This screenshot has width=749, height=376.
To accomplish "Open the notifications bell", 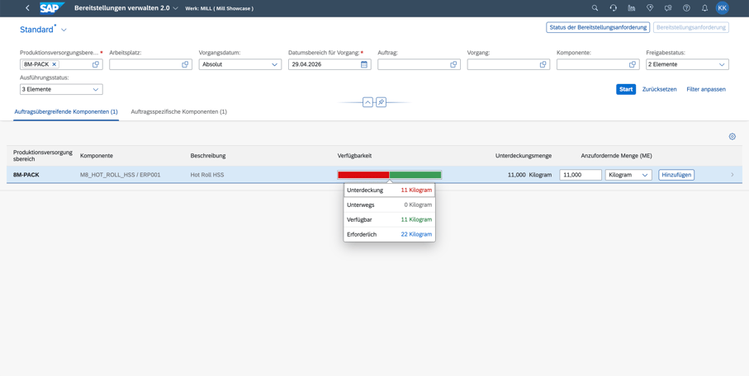I will 704,8.
